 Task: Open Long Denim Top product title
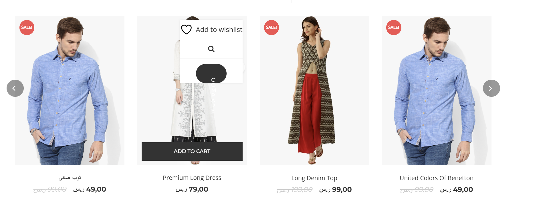314,178
